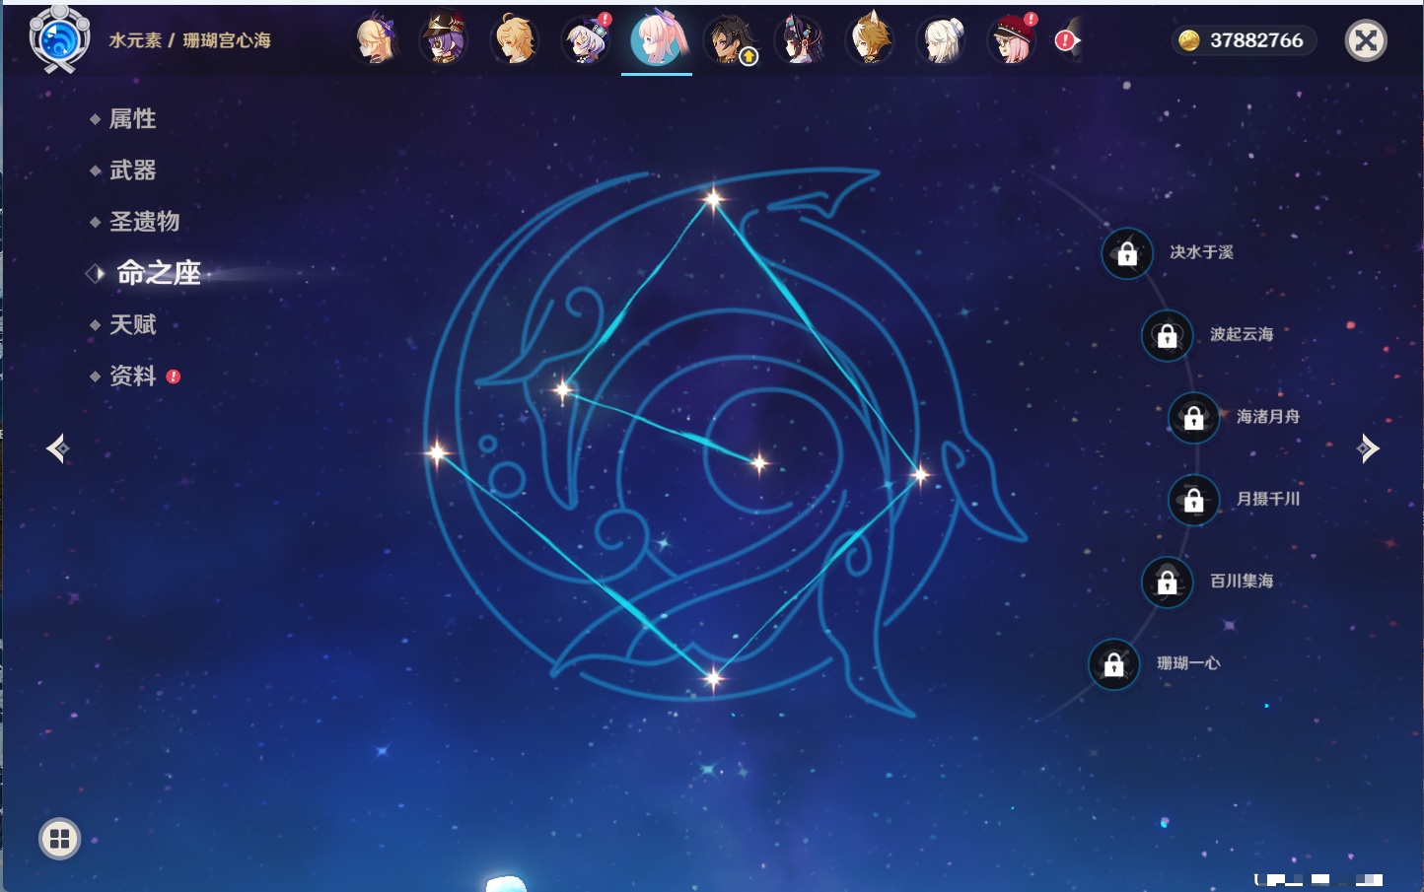The image size is (1424, 892).
Task: Click the bottommost star of the constellation
Action: (x=713, y=677)
